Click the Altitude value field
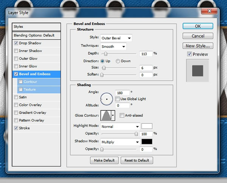This screenshot has height=183, width=227. (x=122, y=105)
